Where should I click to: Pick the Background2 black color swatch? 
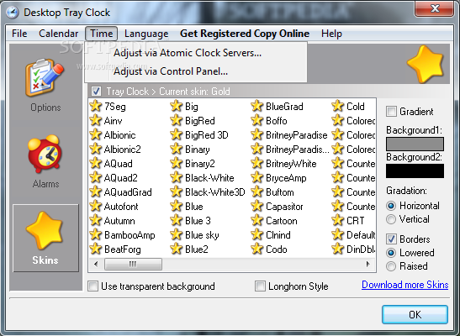tap(415, 171)
